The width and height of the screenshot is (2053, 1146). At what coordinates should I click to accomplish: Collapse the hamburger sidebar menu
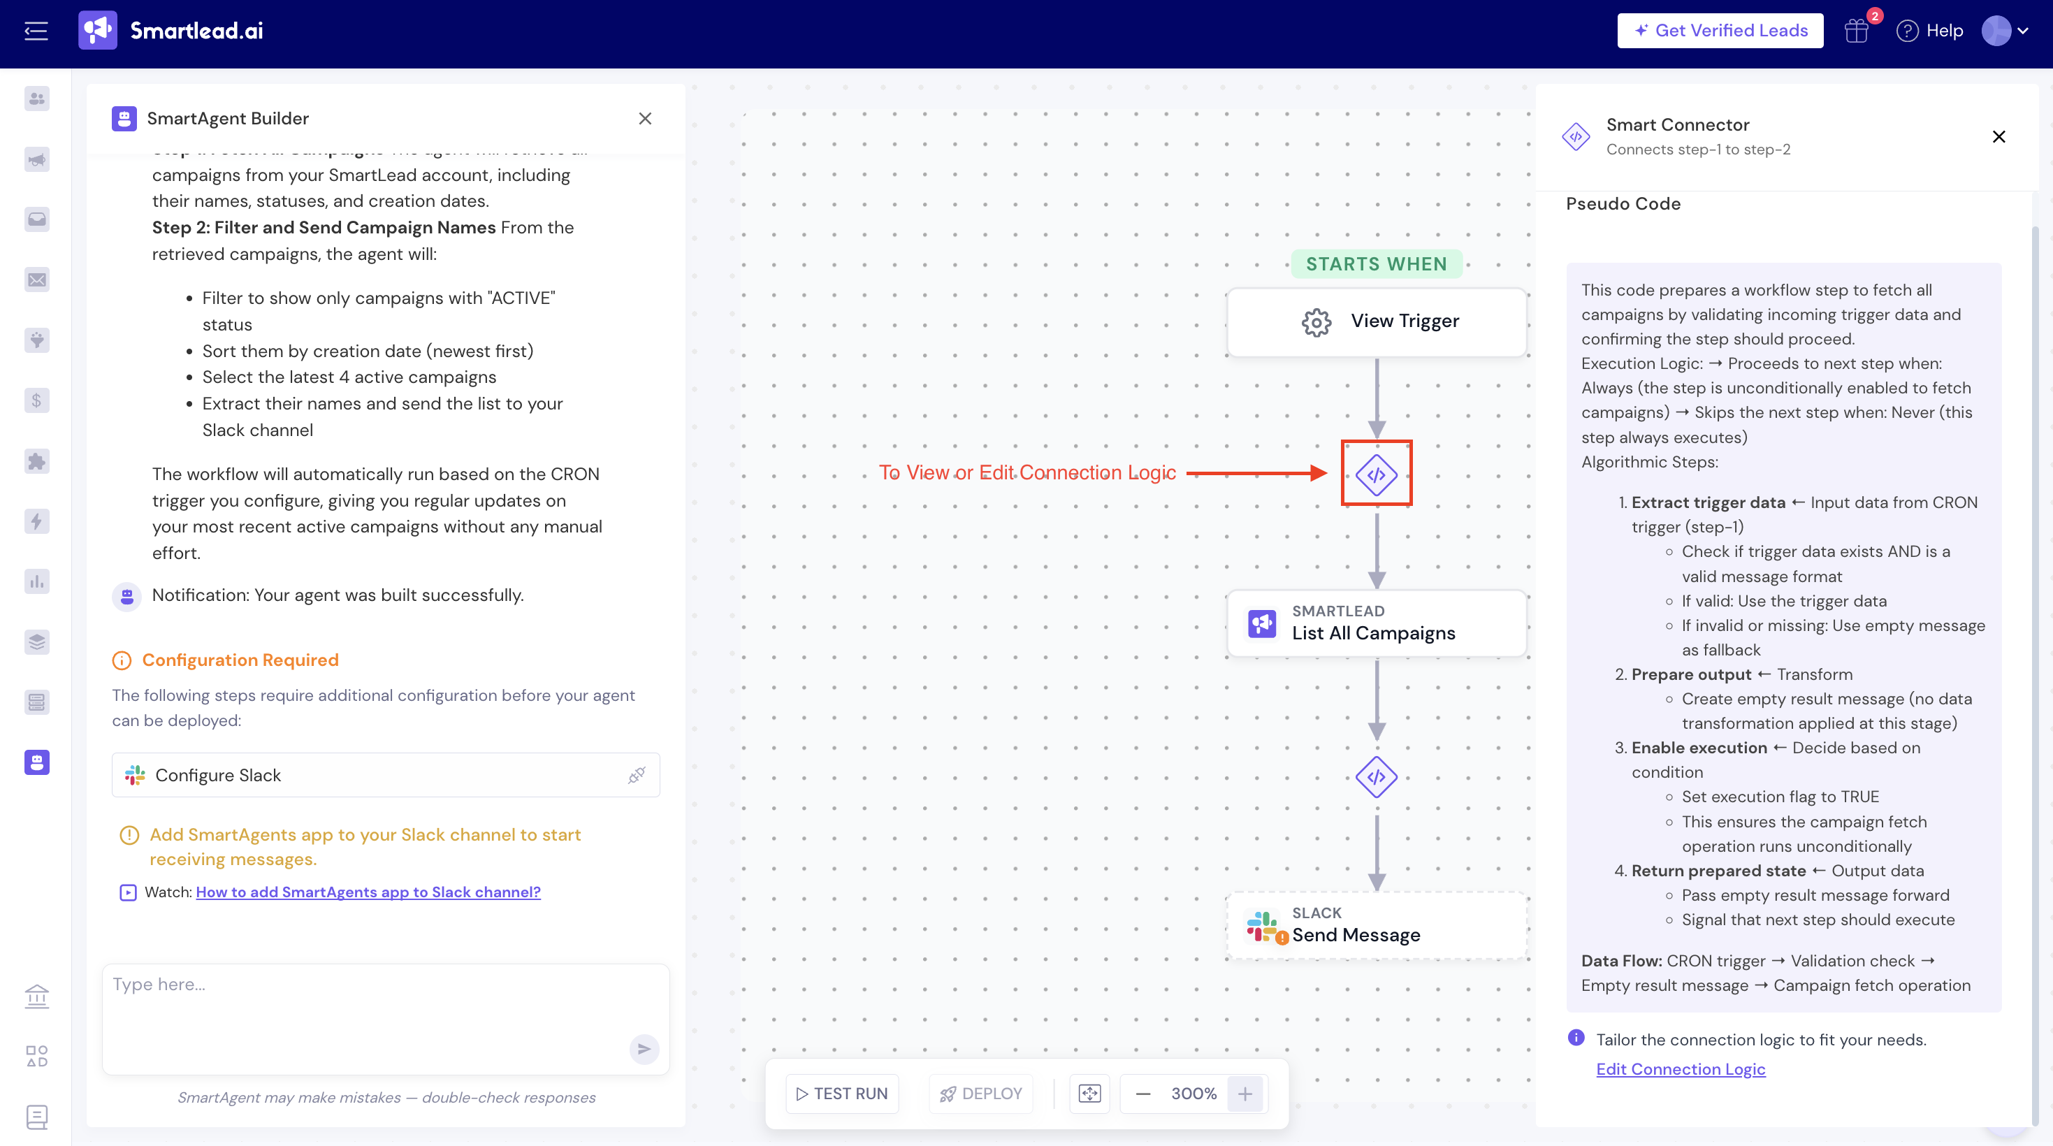[36, 31]
